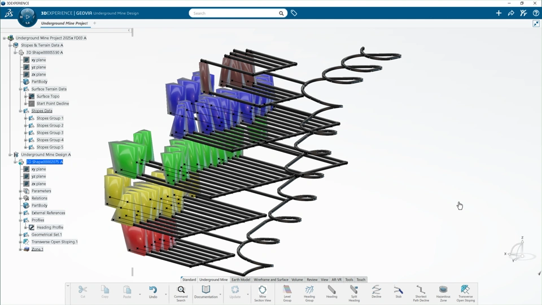Open the Undo dropdown arrow
The width and height of the screenshot is (542, 305).
(165, 294)
